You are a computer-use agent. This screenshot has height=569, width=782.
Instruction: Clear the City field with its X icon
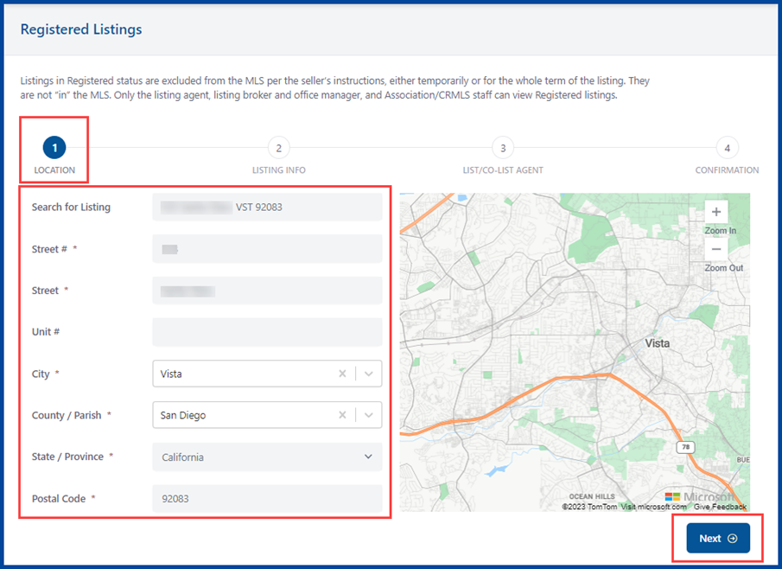(342, 374)
